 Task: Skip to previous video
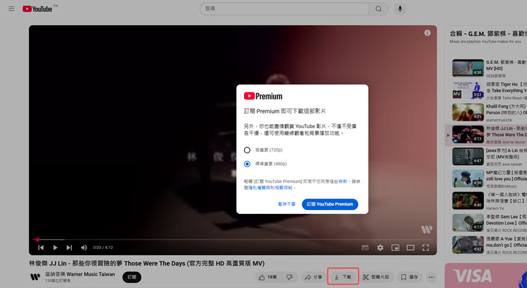(x=41, y=248)
